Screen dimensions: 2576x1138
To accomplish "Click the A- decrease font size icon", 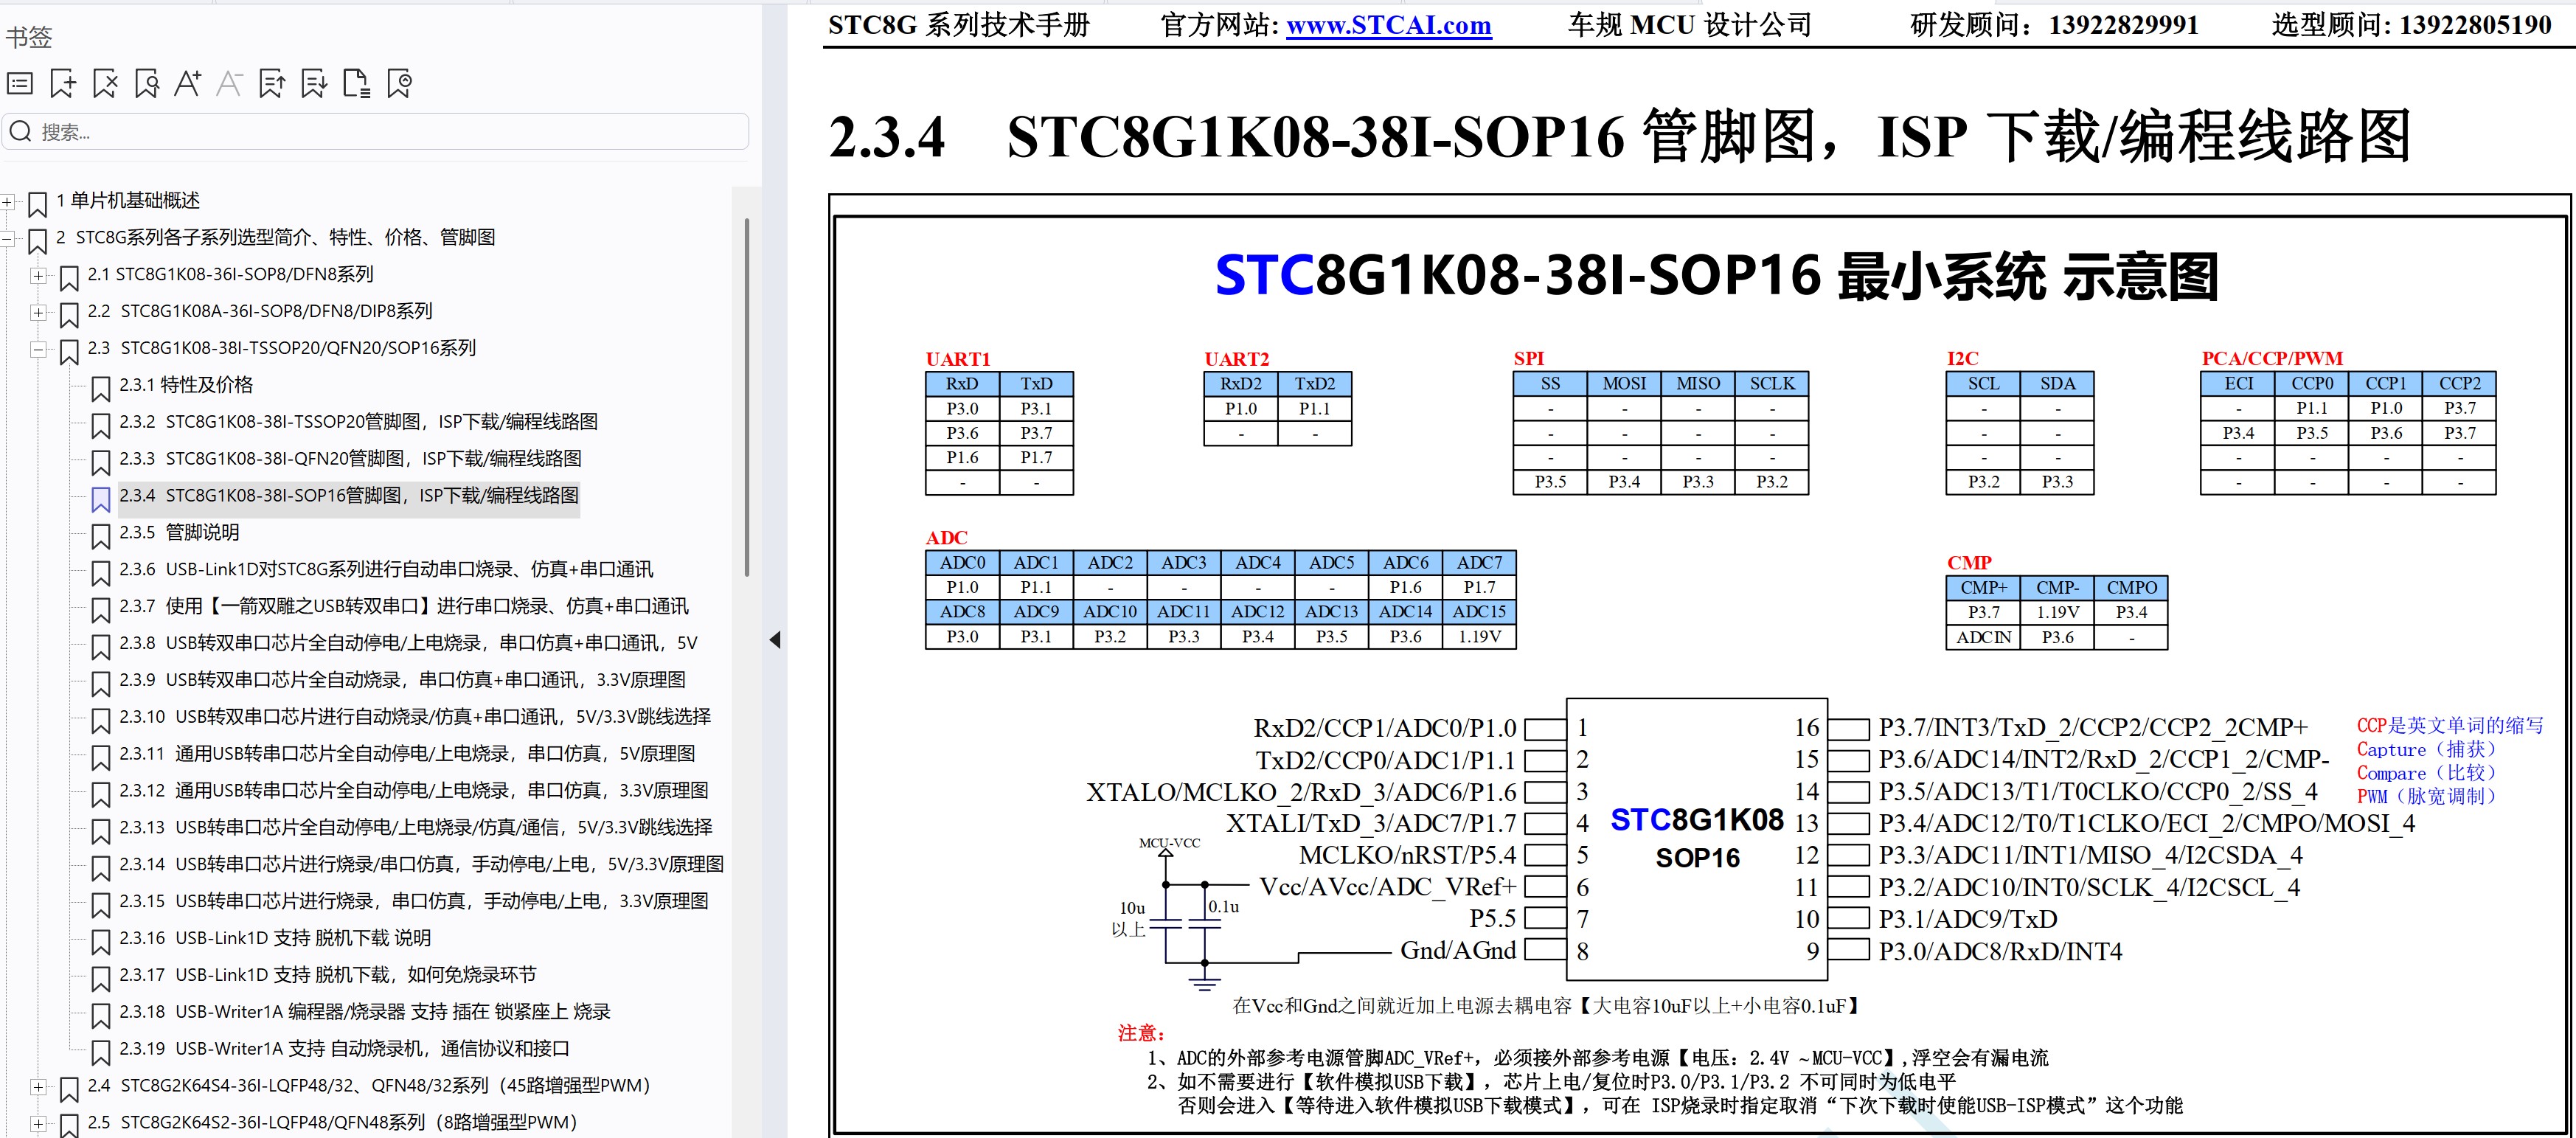I will point(230,84).
